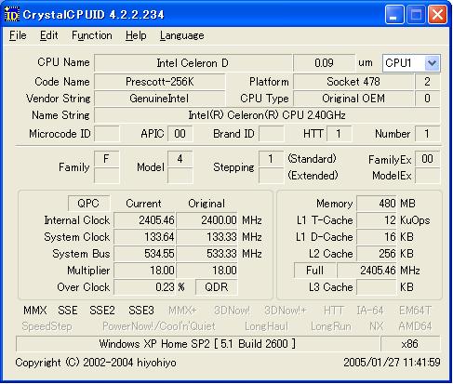Screen dimensions: 453x384
Task: Click the empty L3 Cache field
Action: pos(377,287)
